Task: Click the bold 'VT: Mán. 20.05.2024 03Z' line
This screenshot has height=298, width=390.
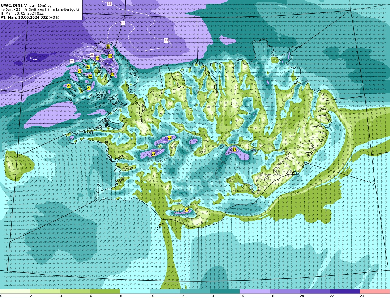Action: (24, 17)
